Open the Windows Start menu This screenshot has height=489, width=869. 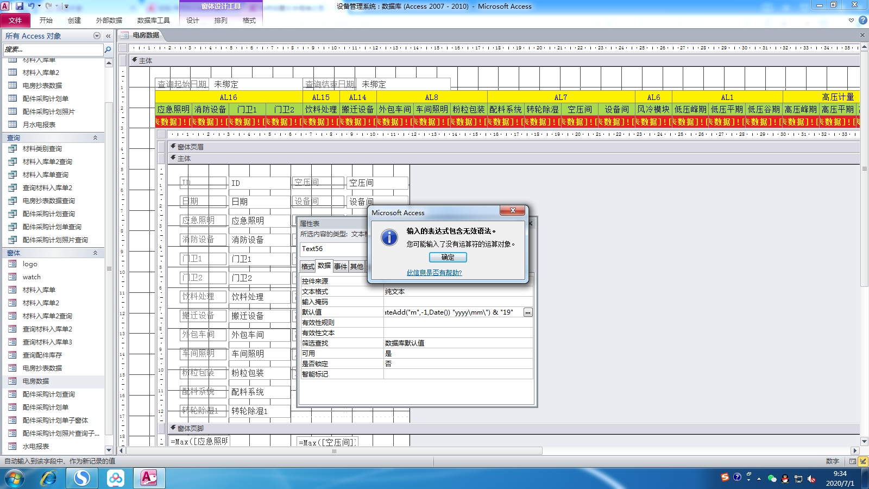(x=15, y=478)
